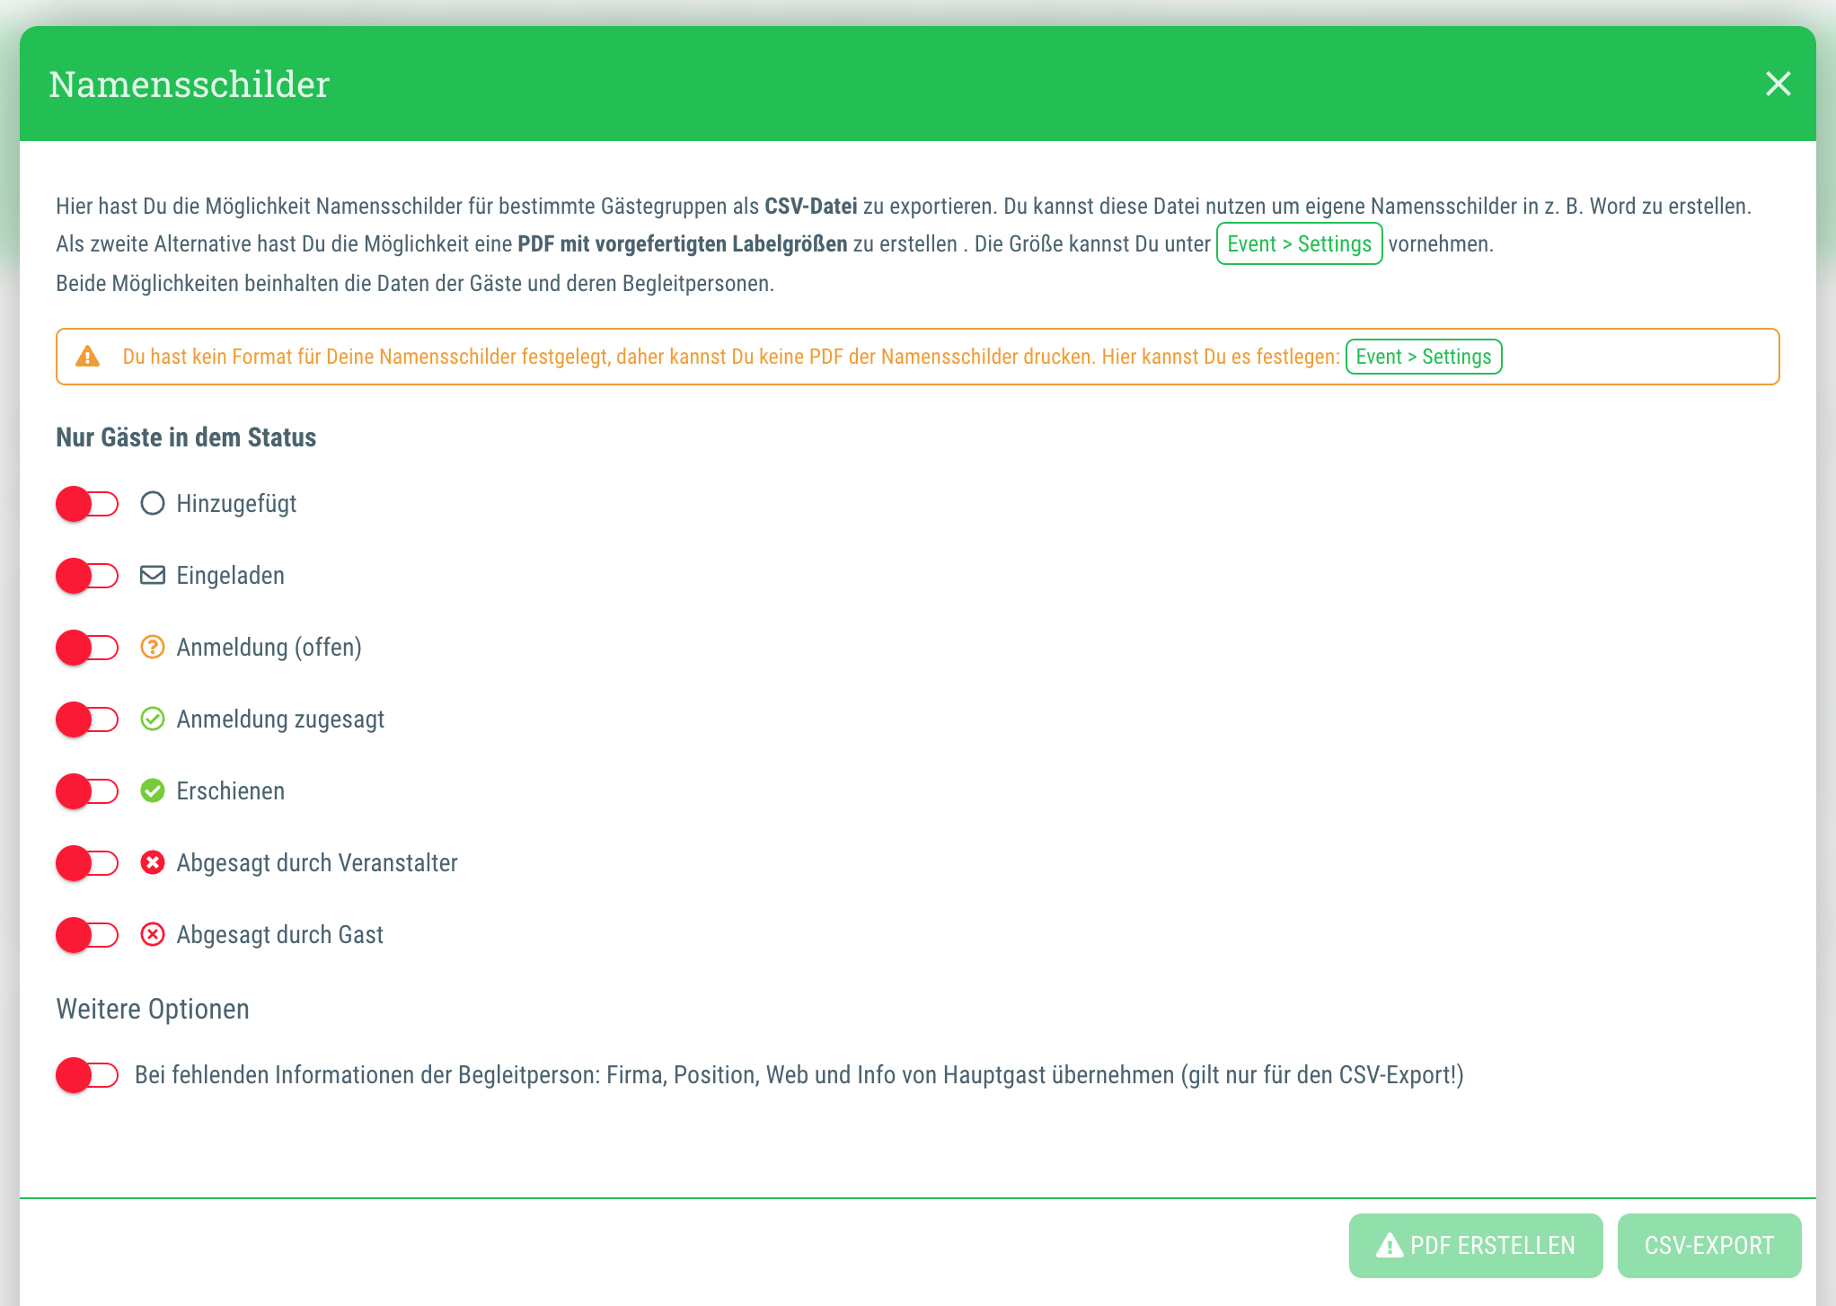Enable the Begleitperson information takeover toggle
Viewport: 1836px width, 1306px height.
(x=87, y=1075)
